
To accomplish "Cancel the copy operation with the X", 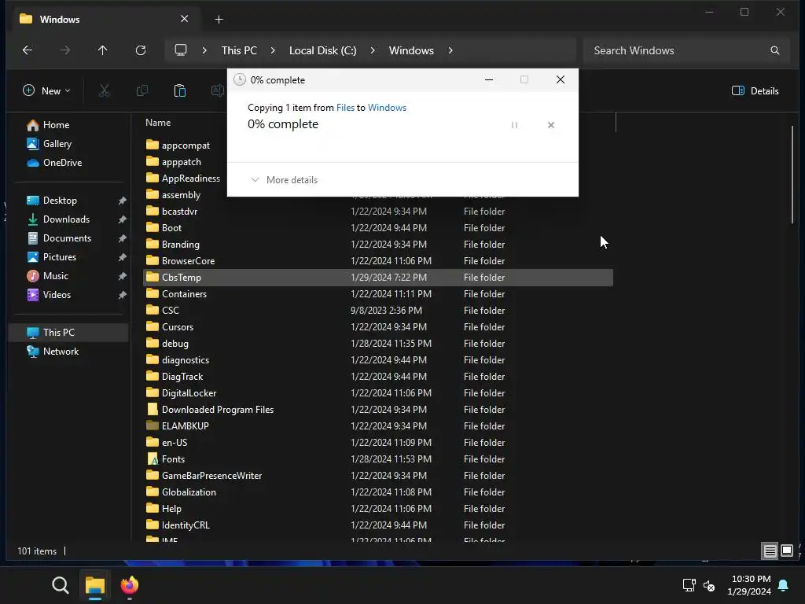I will pos(551,125).
